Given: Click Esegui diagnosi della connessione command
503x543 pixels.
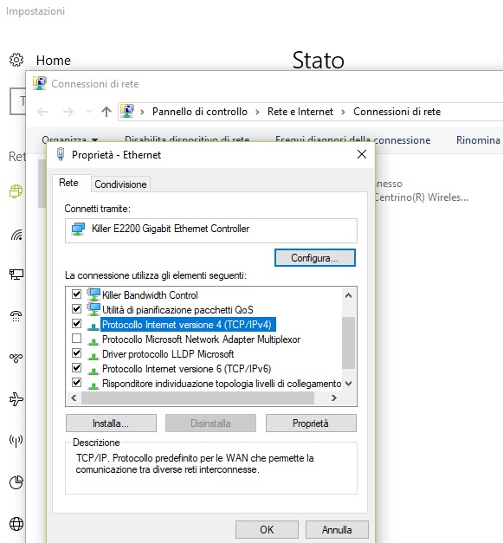Looking at the screenshot, I should tap(353, 140).
